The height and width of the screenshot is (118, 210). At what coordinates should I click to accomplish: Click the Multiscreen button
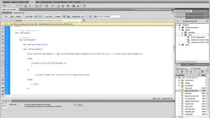(x=76, y=16)
